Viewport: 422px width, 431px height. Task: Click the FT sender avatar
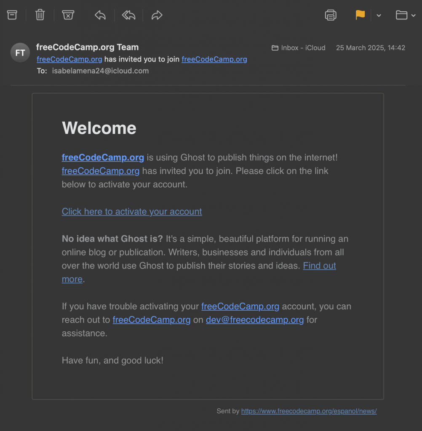pyautogui.click(x=20, y=53)
